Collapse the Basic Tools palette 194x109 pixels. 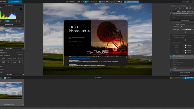pyautogui.click(x=171, y=20)
